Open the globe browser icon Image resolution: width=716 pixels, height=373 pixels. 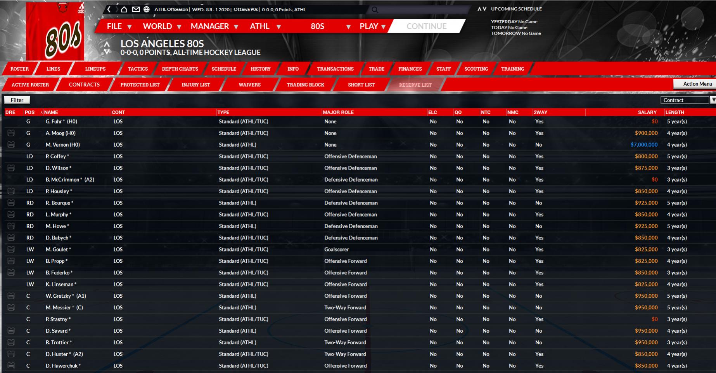coord(147,9)
